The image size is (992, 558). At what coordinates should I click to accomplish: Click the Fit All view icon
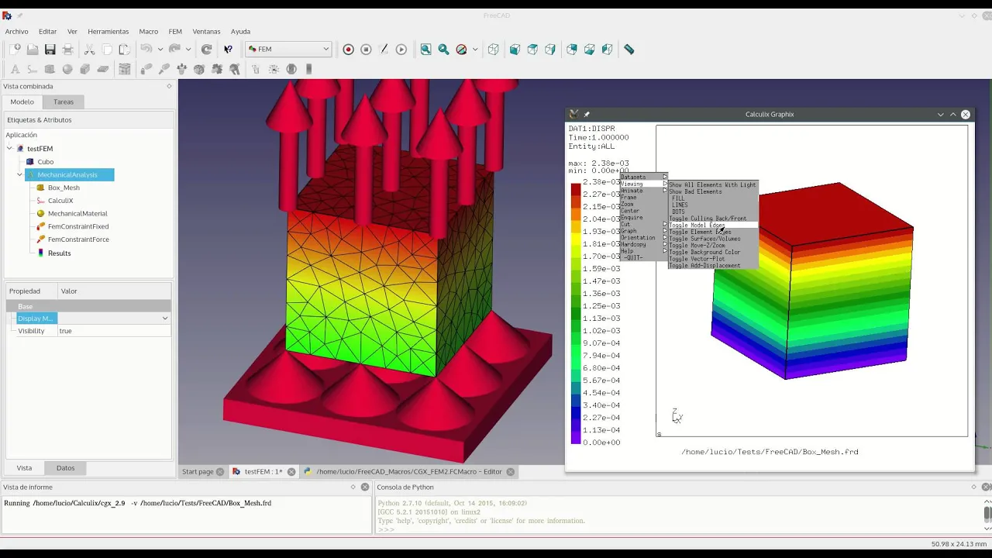[x=425, y=49]
